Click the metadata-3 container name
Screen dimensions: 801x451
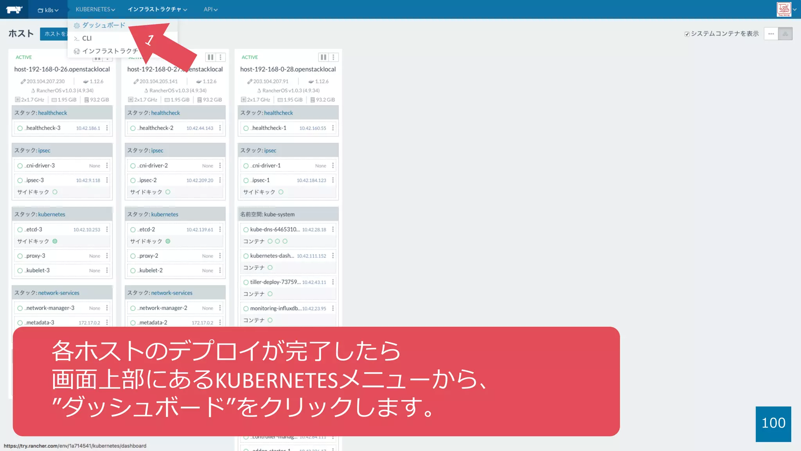click(x=40, y=323)
